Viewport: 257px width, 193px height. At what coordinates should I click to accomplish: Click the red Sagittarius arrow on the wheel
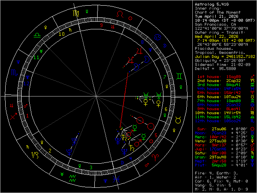click(x=13, y=117)
